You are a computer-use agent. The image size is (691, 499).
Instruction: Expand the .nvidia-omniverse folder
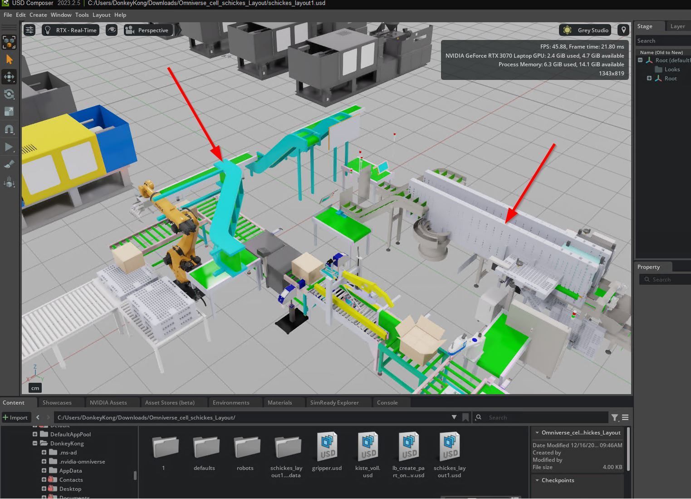pos(44,462)
